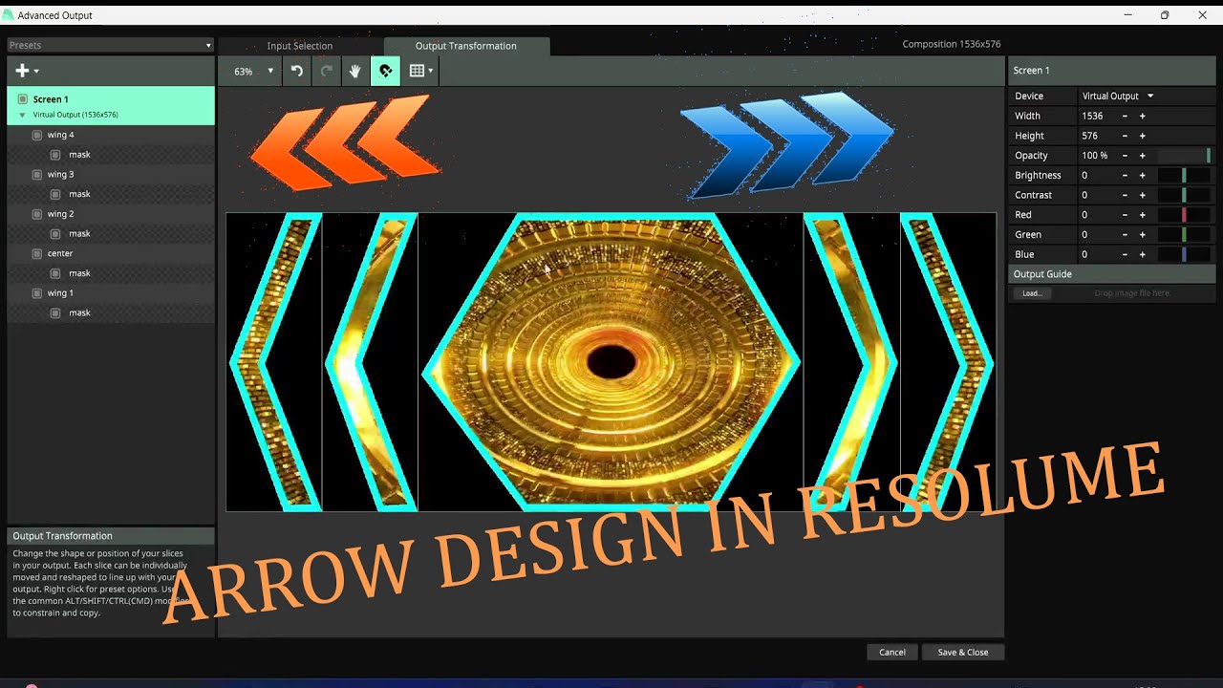Select the wing 4 slice row
This screenshot has width=1223, height=688.
point(111,135)
